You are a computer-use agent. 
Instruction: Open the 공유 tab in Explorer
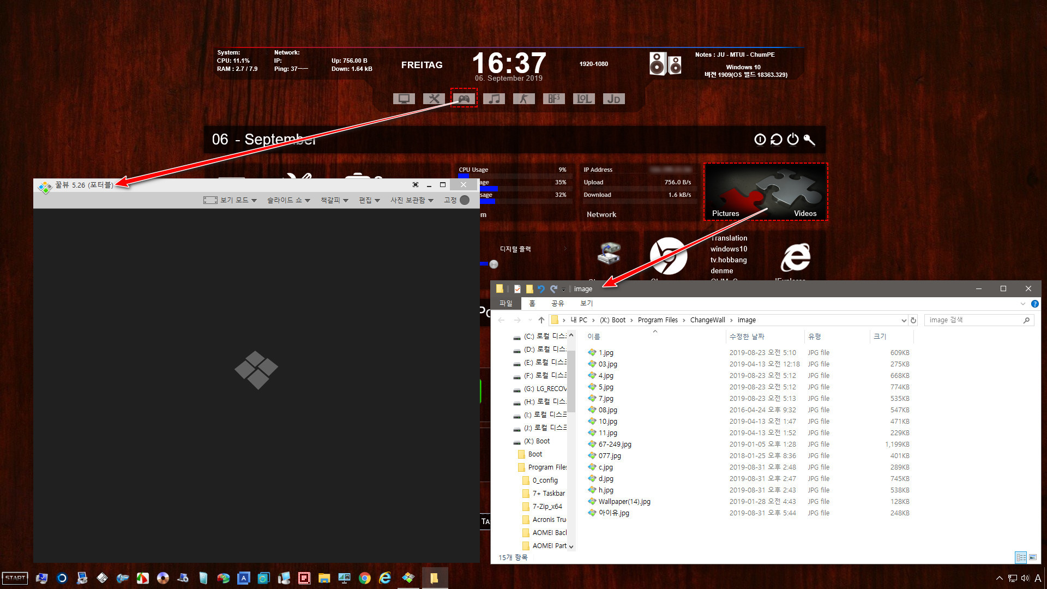click(x=557, y=303)
